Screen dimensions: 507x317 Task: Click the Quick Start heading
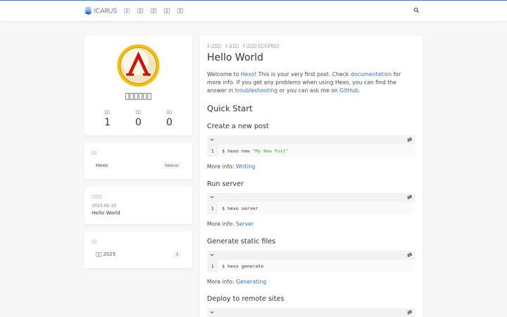(230, 108)
